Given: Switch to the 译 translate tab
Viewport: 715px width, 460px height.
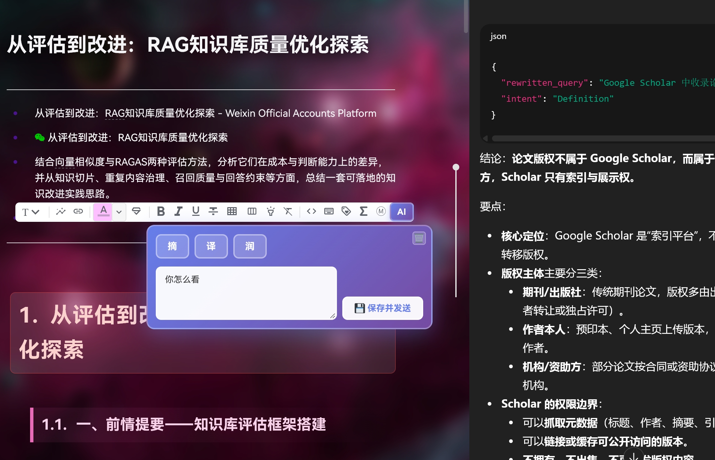Looking at the screenshot, I should tap(211, 246).
